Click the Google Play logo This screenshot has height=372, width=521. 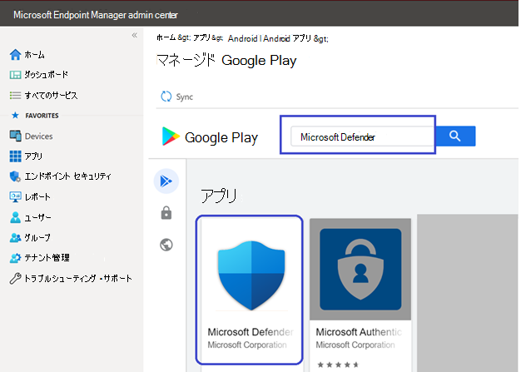(210, 136)
